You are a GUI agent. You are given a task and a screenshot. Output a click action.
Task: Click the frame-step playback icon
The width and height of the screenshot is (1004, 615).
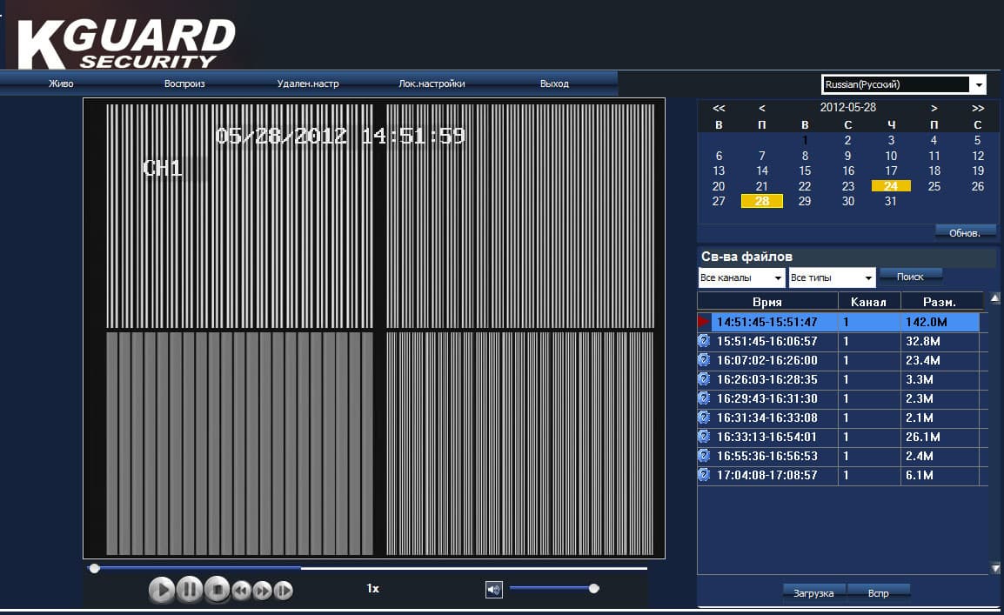click(x=283, y=590)
